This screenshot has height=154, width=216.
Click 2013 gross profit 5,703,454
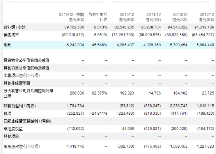pyautogui.click(x=179, y=45)
